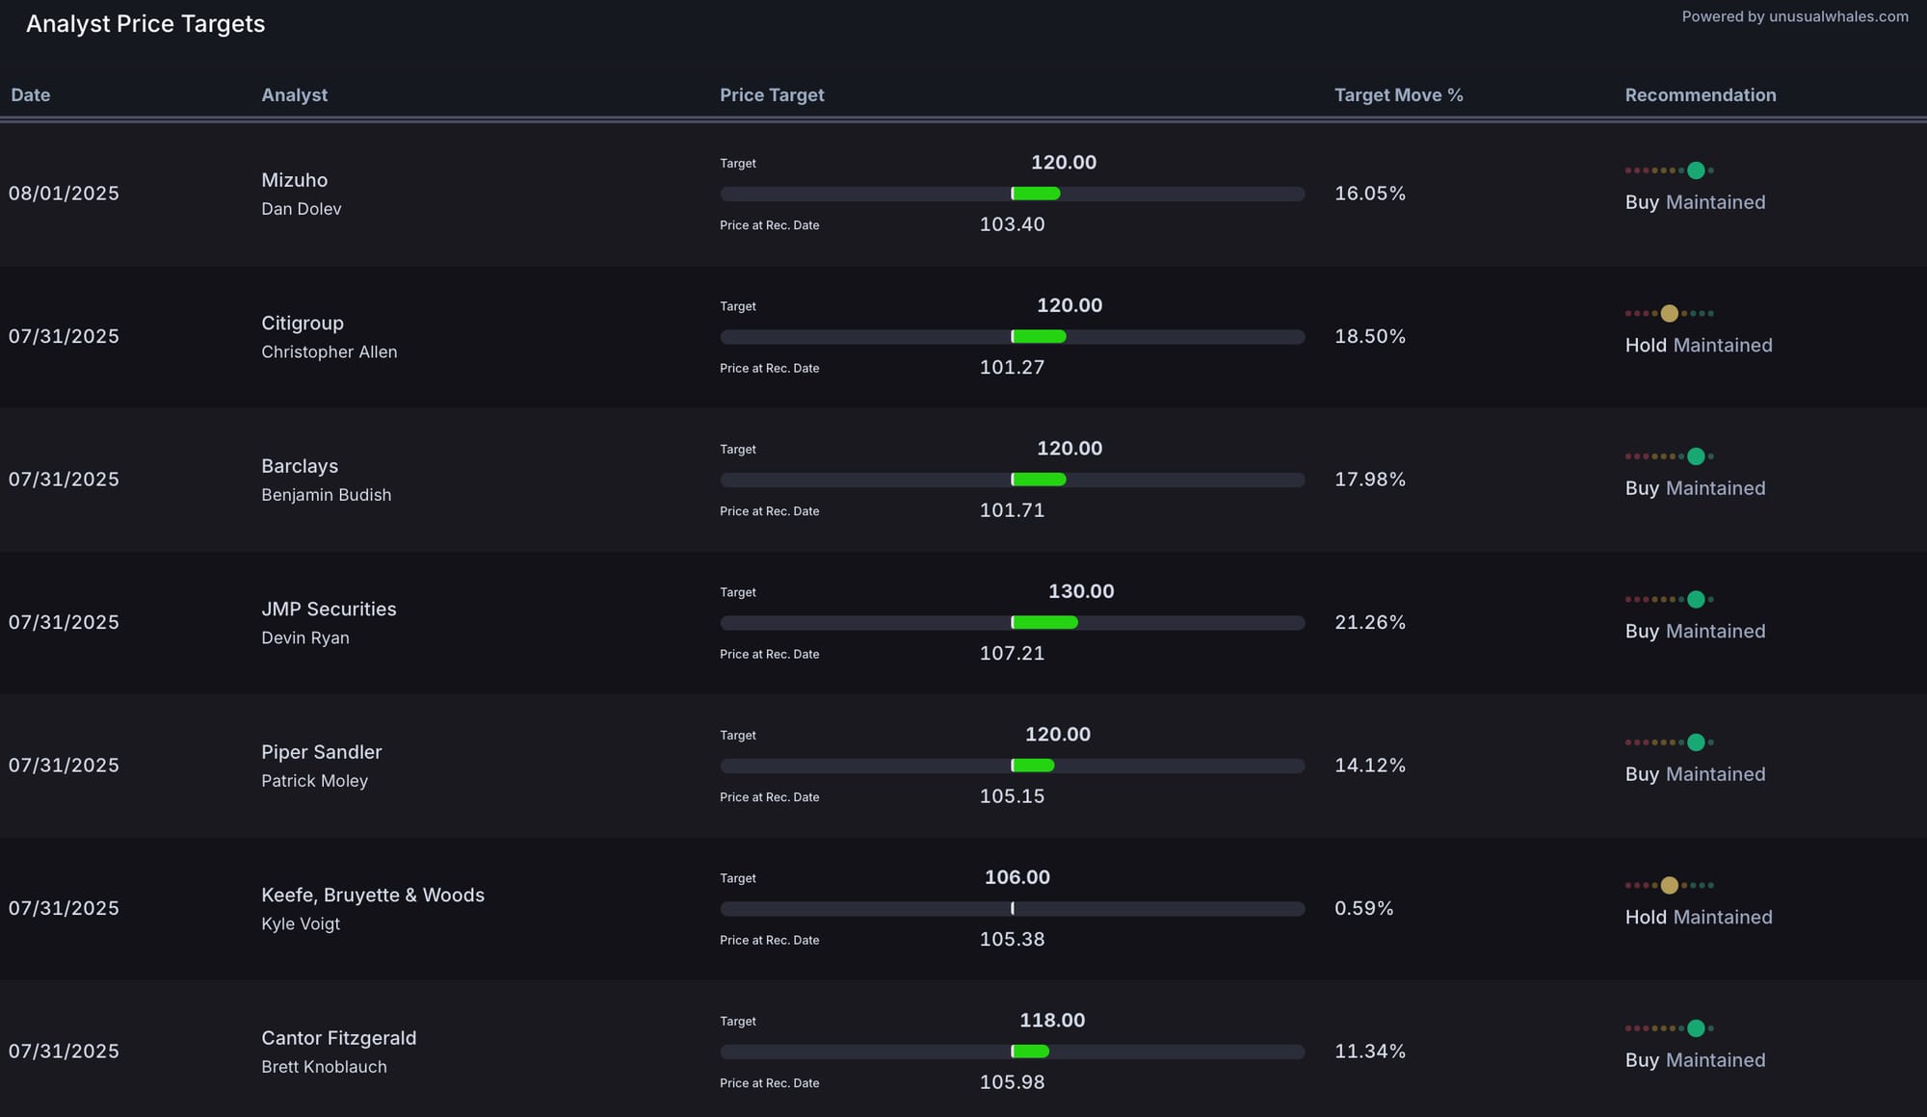
Task: Click the Barclays buy rating dots indicator
Action: click(1669, 456)
